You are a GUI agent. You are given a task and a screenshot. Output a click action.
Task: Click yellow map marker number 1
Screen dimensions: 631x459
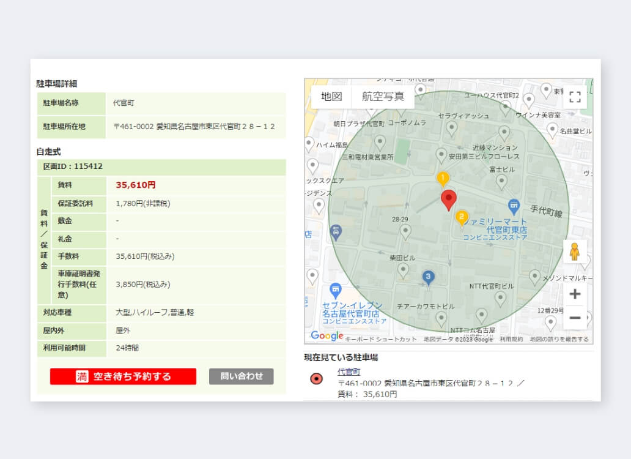click(443, 179)
